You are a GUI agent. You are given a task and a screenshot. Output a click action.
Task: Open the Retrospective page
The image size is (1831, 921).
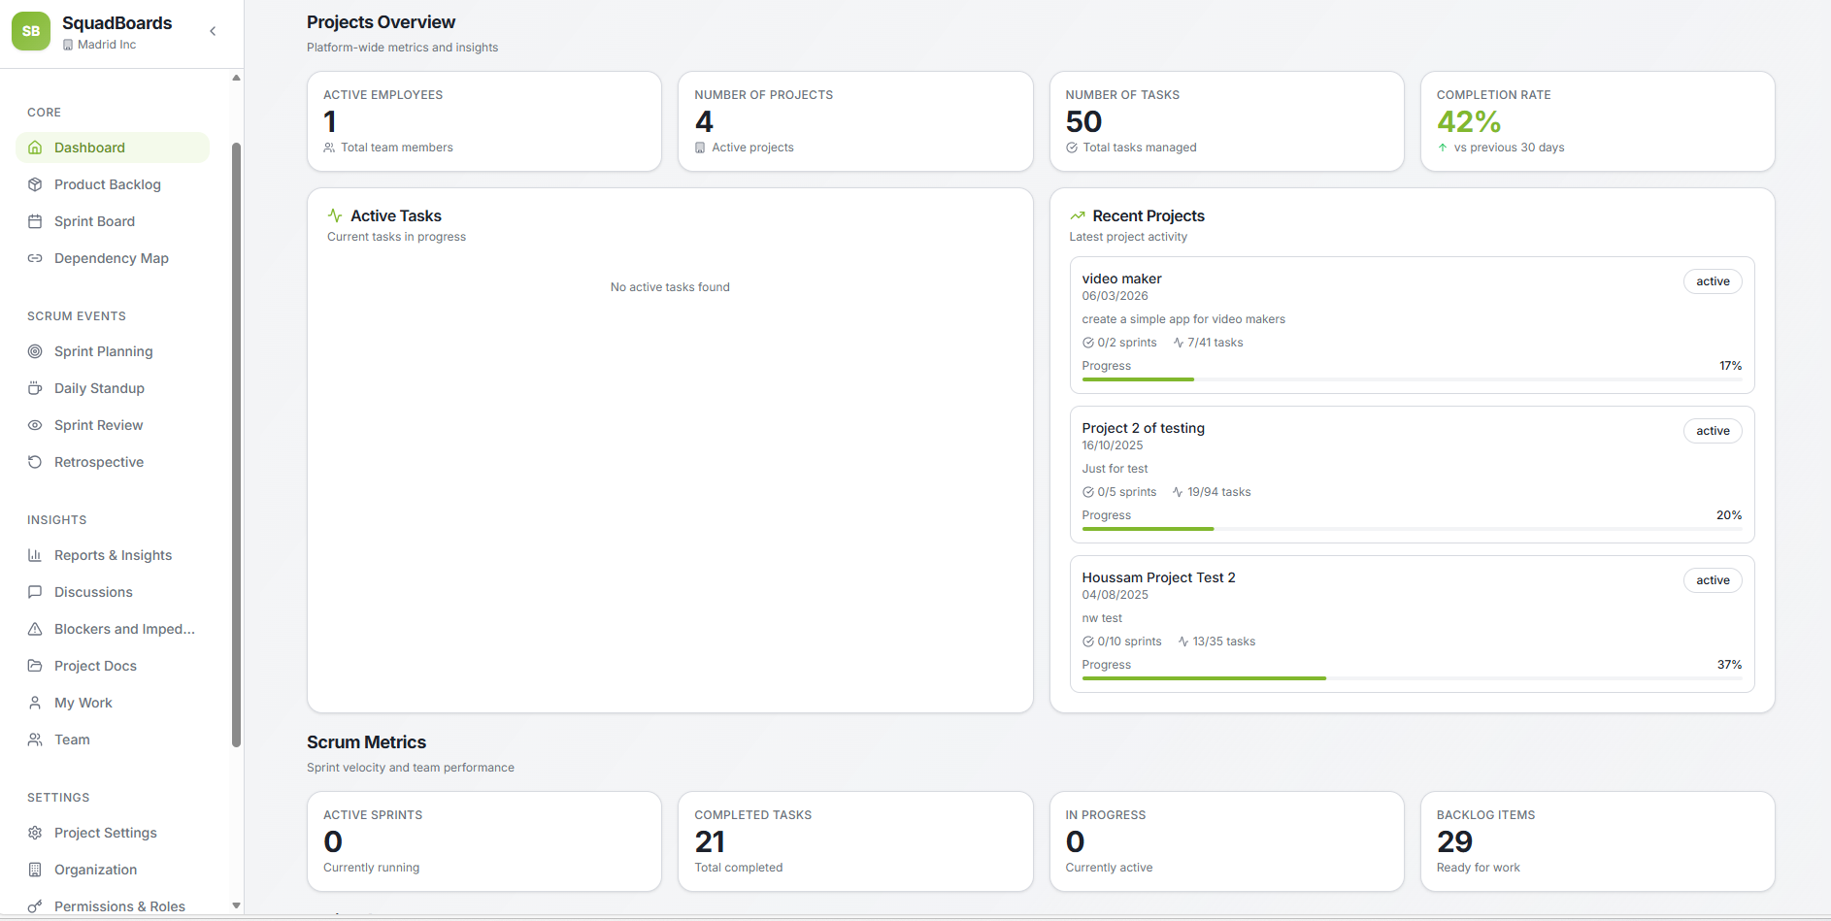click(x=113, y=462)
